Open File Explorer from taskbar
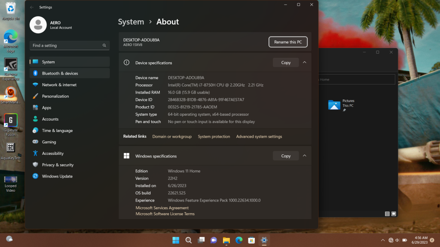Screen dimensions: 440x247 (x=226, y=240)
